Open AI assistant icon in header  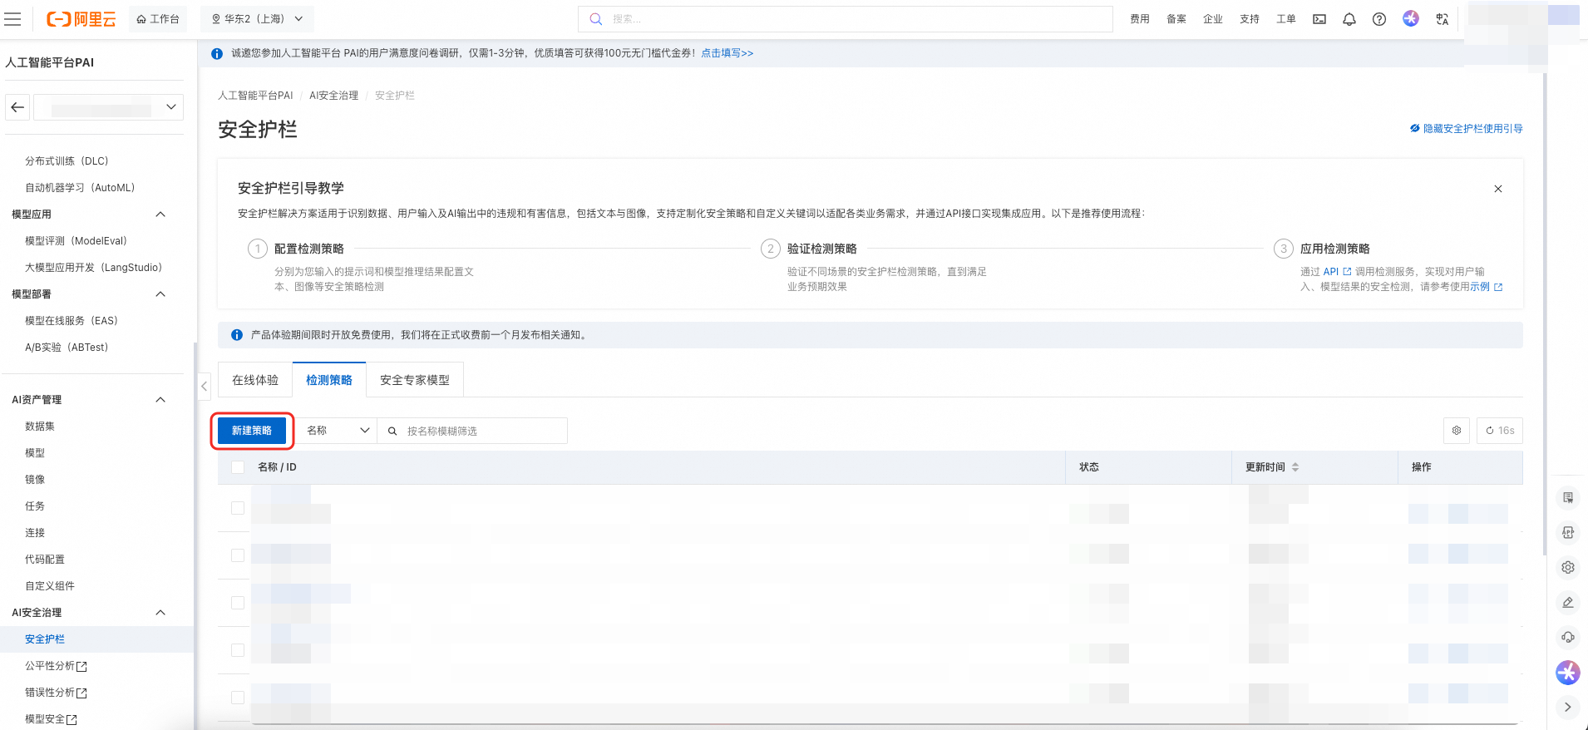tap(1411, 18)
